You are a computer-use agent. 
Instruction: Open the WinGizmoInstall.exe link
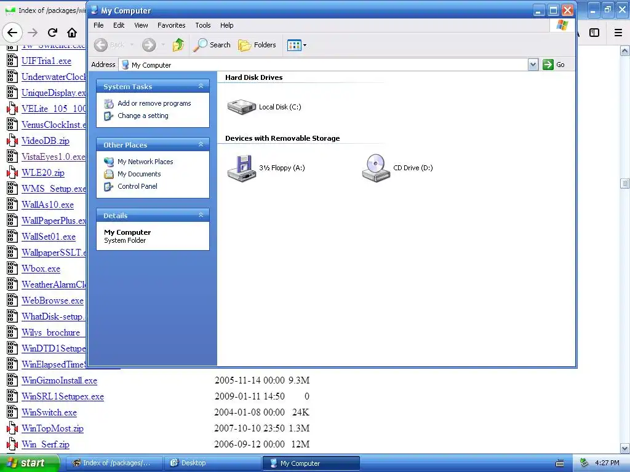tap(60, 380)
